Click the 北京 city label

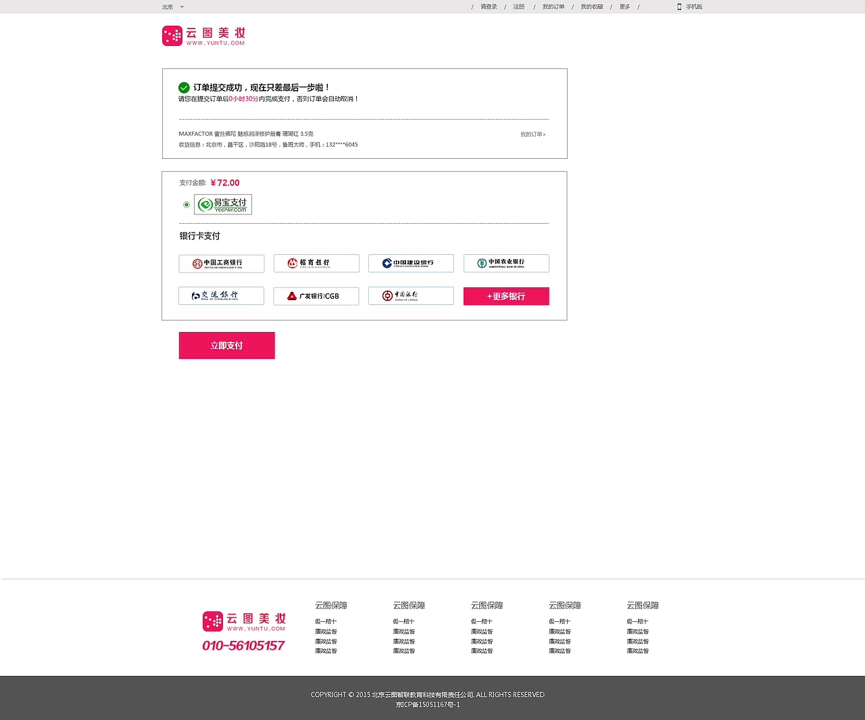(168, 7)
